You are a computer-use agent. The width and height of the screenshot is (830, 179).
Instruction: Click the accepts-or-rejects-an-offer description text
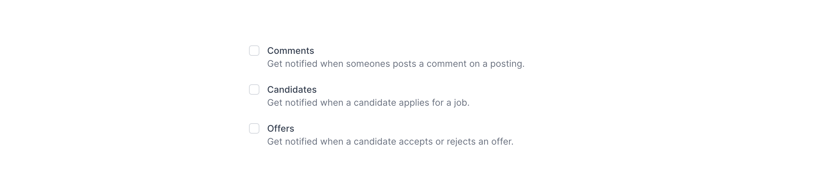(390, 141)
